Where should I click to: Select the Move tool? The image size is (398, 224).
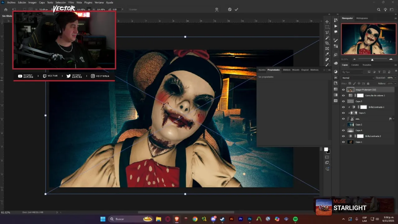click(327, 21)
